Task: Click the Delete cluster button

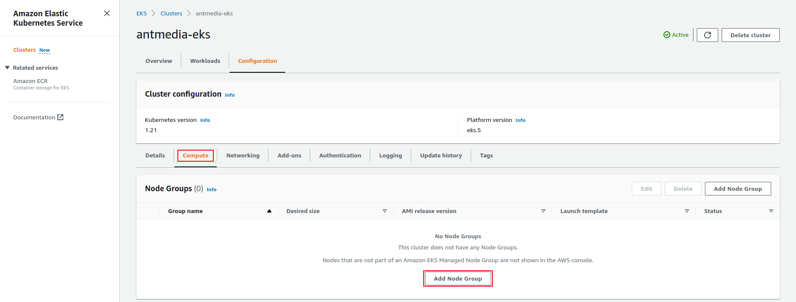Action: pos(750,35)
